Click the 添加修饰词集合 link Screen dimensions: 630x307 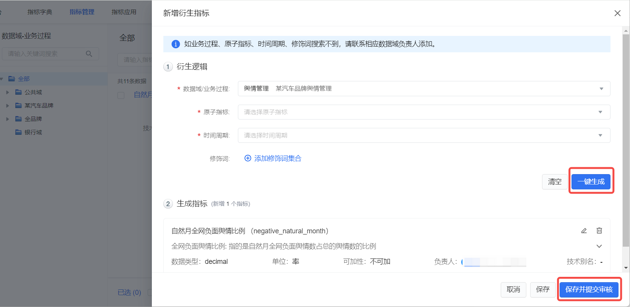click(278, 158)
